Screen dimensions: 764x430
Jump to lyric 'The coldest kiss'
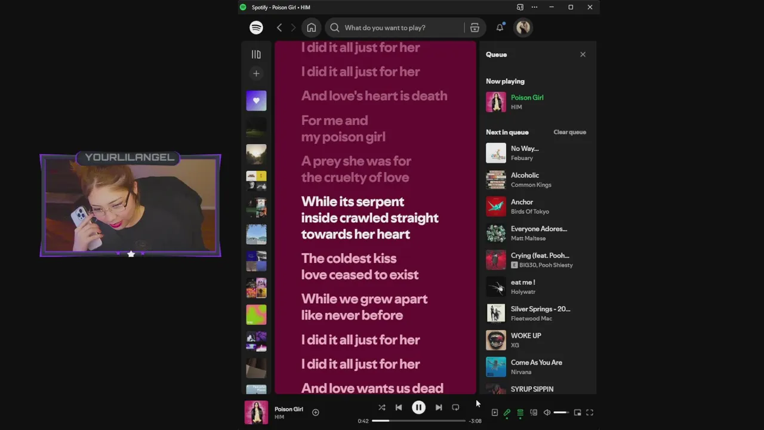point(360,266)
